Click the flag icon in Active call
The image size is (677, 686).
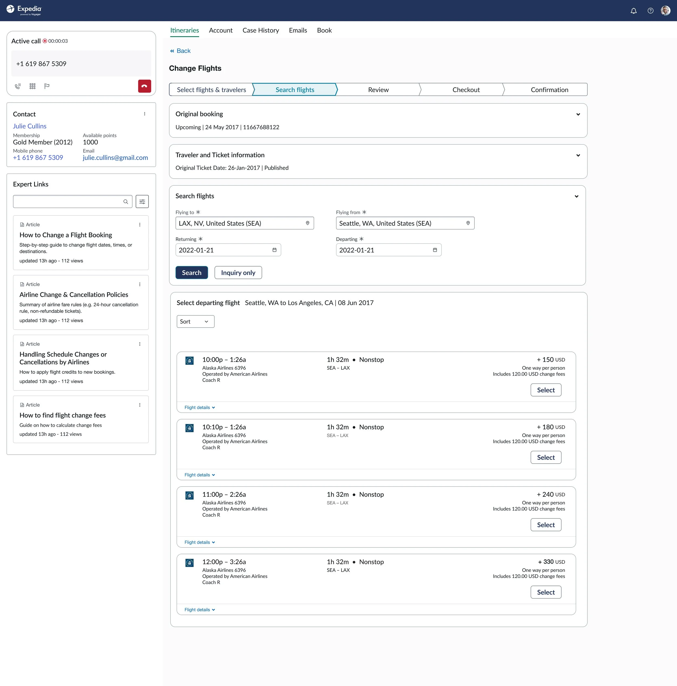tap(47, 86)
